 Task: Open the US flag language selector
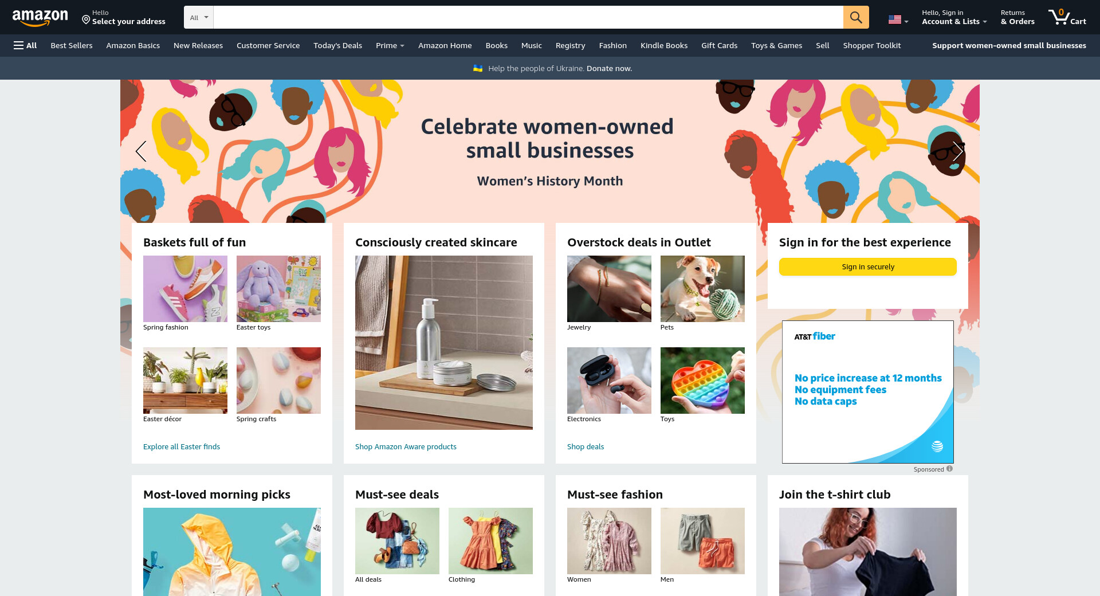898,19
